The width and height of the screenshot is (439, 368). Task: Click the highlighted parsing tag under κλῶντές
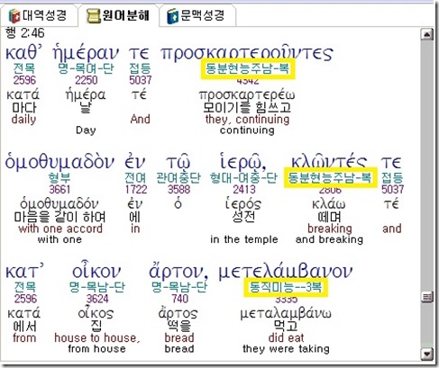[330, 178]
